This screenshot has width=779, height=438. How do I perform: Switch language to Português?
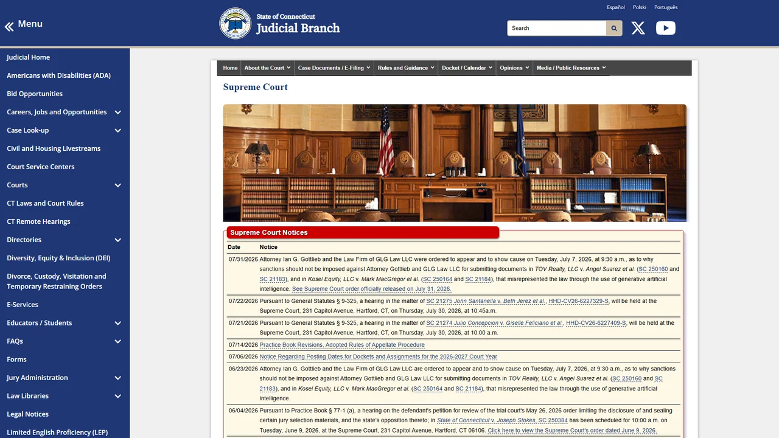pos(666,7)
